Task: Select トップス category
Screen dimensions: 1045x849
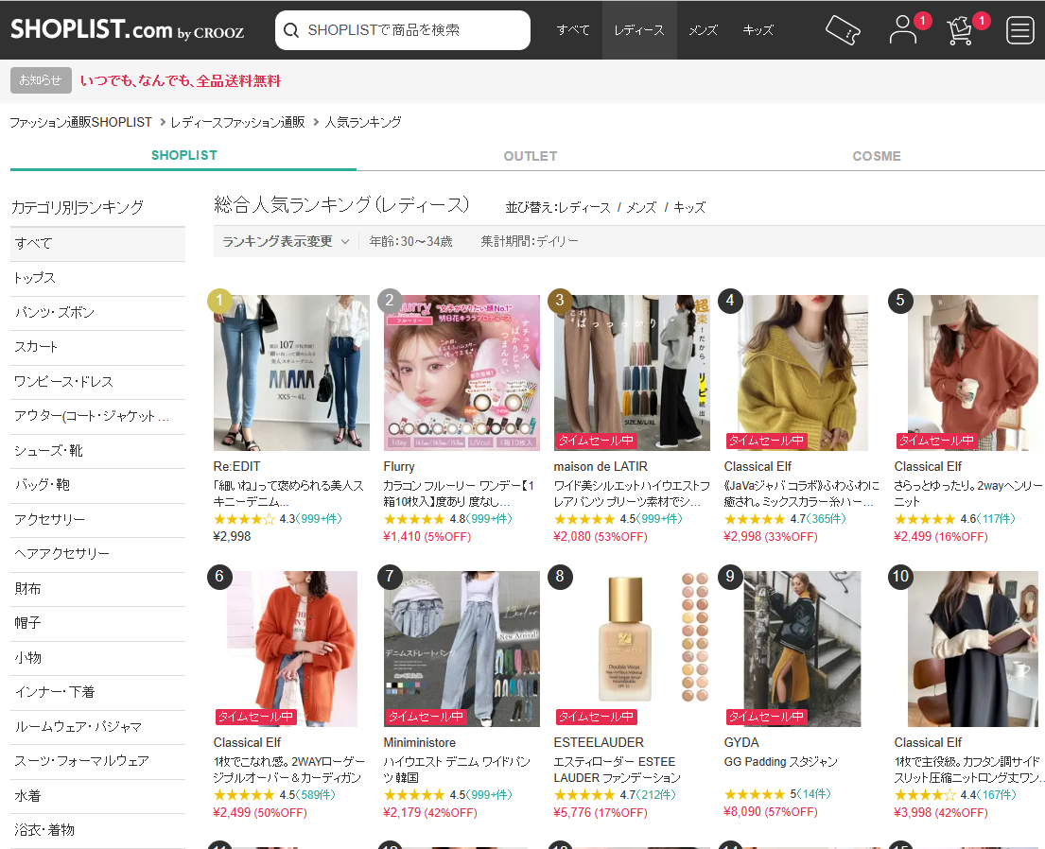Action: click(x=98, y=279)
